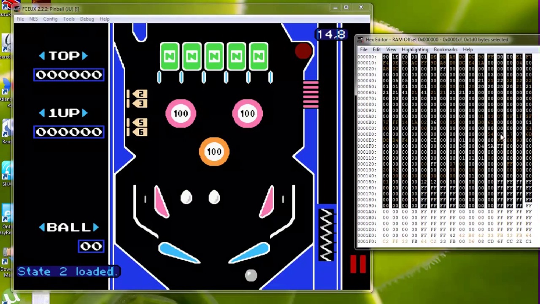Maximize the FCEUX window
Screen dimensions: 540x304
[x=346, y=8]
